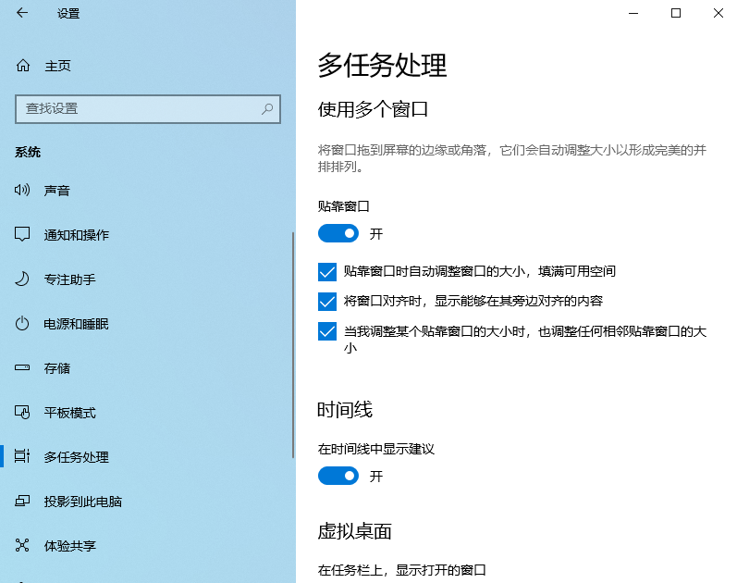This screenshot has width=737, height=583.
Task: Click the 电源和睡眠 power icon
Action: [x=23, y=324]
